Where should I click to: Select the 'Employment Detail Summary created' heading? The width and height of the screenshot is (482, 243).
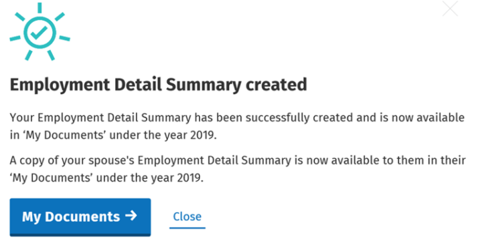point(158,85)
